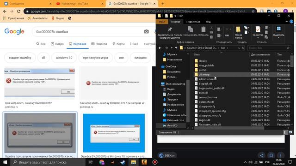Click the share icon in bottom panel
Viewport: 296px width, 166px height.
click(262, 155)
